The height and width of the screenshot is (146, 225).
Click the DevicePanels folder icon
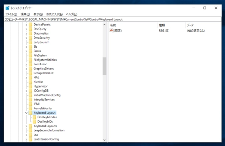(x=30, y=24)
